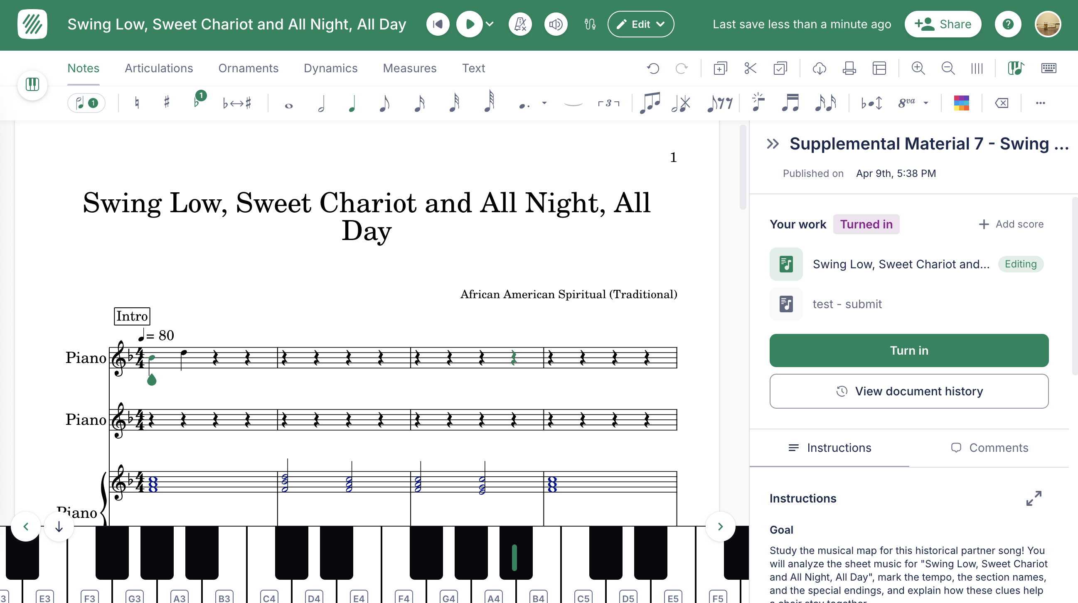Viewport: 1078px width, 603px height.
Task: Expand the dotted note options arrow
Action: 544,103
